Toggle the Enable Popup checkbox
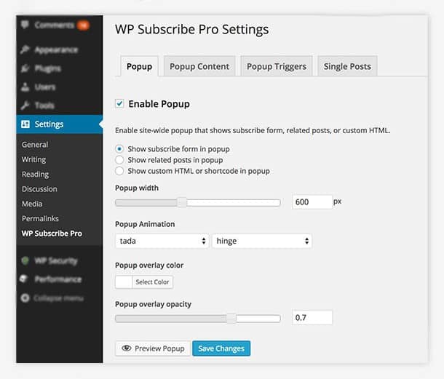Viewport: 444px width, 379px height. [x=120, y=104]
